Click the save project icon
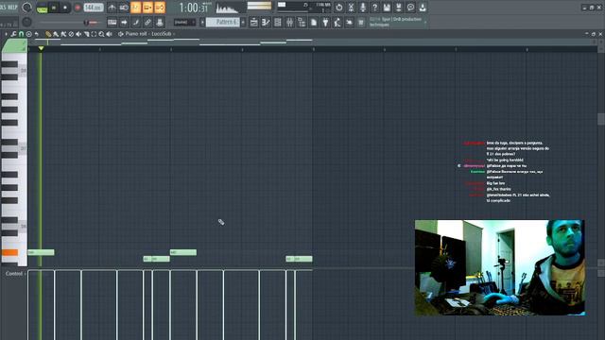Viewport: 605px width, 340px height. click(387, 8)
